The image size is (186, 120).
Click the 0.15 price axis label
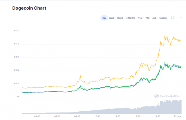[x=16, y=31]
